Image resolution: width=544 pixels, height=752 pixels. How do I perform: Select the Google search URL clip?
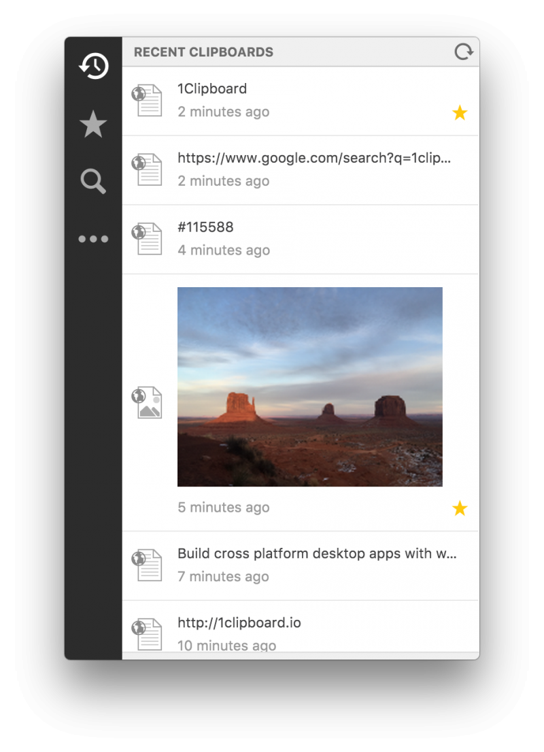click(313, 159)
